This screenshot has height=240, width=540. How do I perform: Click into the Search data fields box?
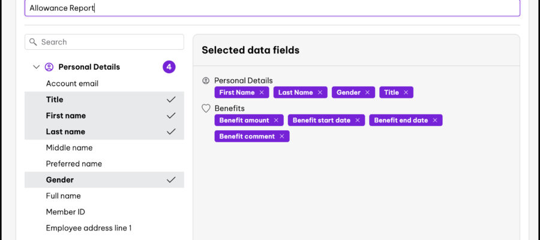104,42
